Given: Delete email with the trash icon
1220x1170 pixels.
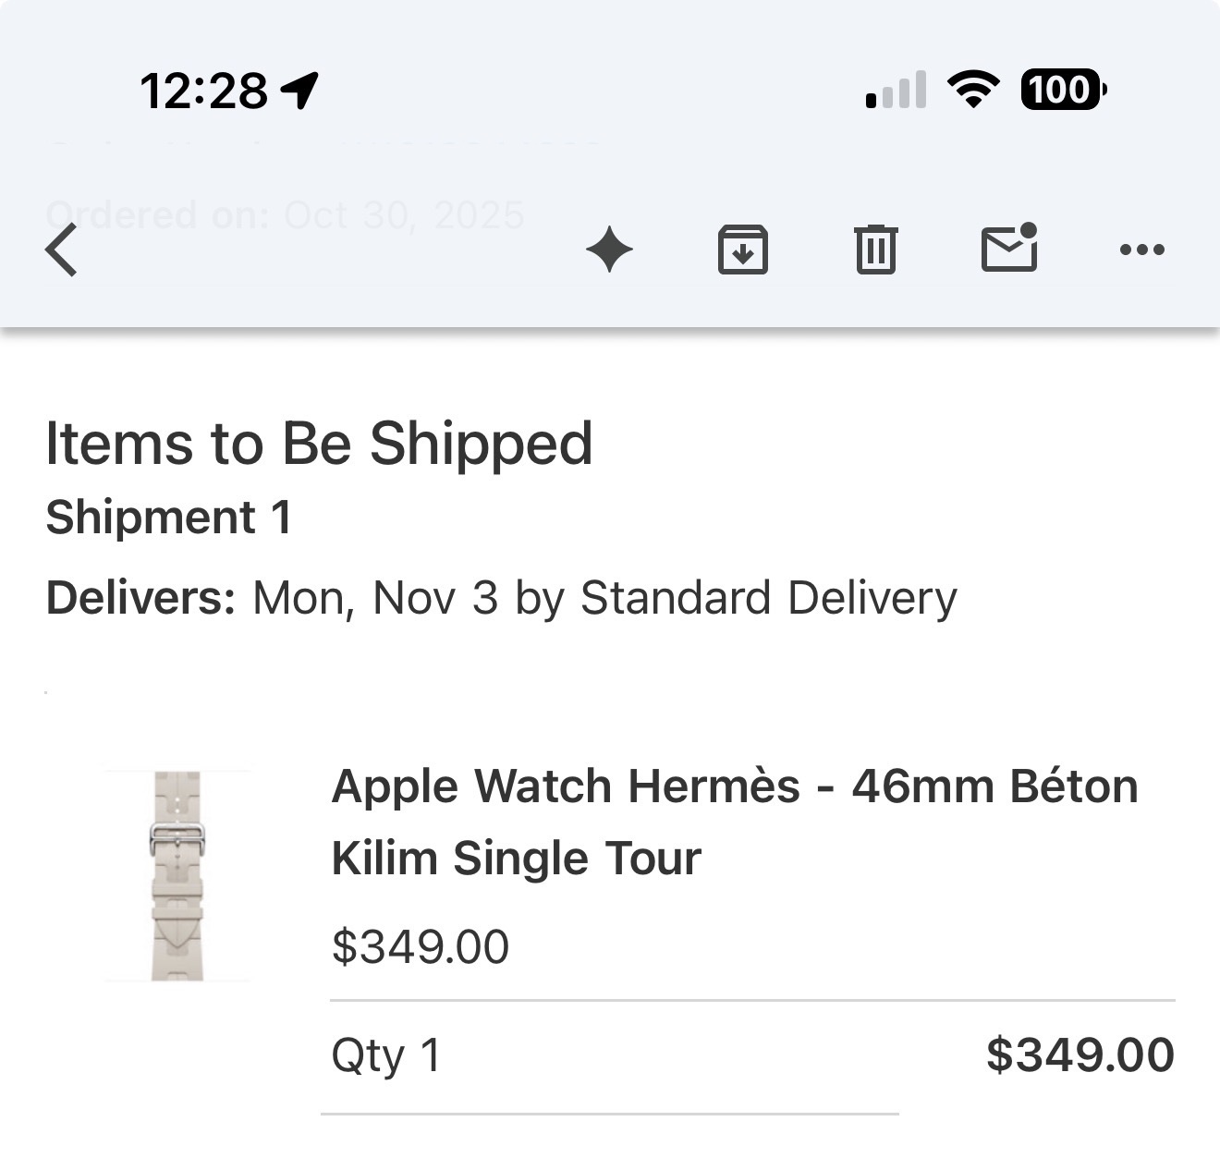Looking at the screenshot, I should pyautogui.click(x=875, y=250).
